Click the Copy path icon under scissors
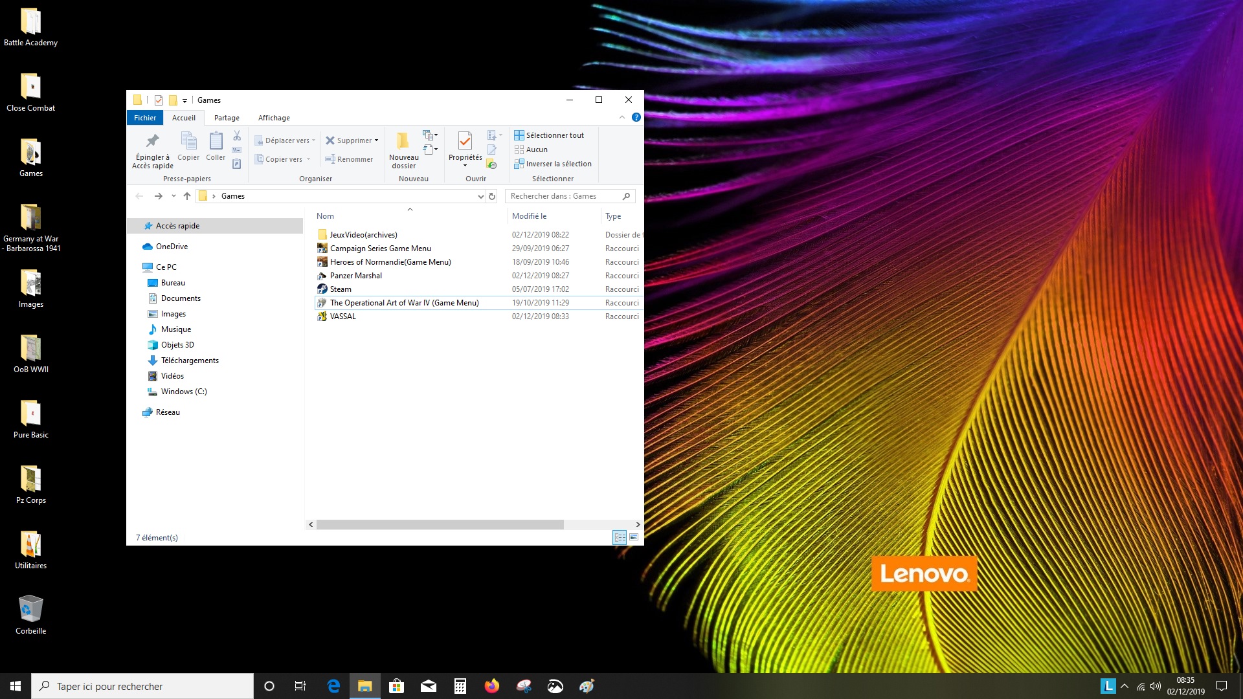1243x699 pixels. click(237, 150)
